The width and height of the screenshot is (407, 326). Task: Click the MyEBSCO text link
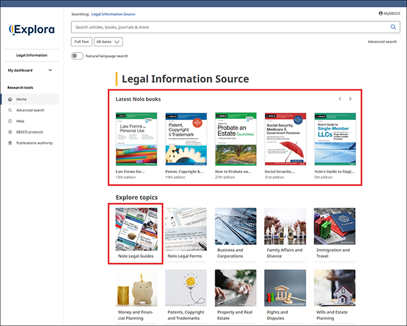point(392,14)
